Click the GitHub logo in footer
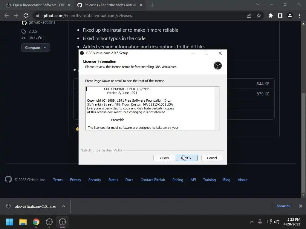306x229 pixels. (x=8, y=179)
